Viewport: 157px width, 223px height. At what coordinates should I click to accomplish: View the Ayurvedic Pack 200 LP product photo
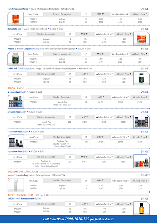tap(141, 122)
